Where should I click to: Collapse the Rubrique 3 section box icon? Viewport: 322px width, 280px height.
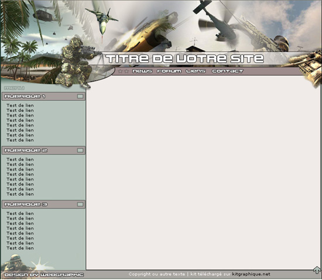point(80,204)
